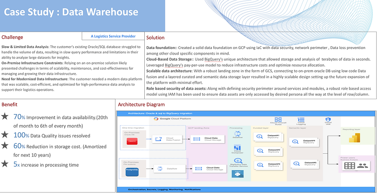
Task: Click the large '100%' figure
Action: coord(21,135)
